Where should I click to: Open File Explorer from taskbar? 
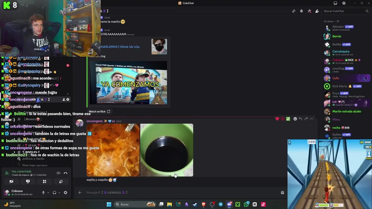click(x=169, y=204)
